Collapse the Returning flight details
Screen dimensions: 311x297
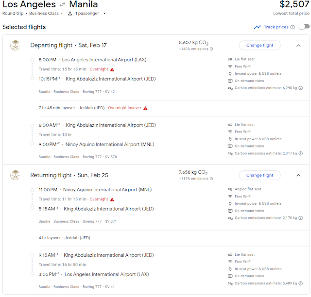(298, 175)
